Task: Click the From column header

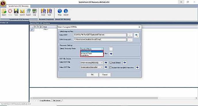Action: [x=50, y=27]
